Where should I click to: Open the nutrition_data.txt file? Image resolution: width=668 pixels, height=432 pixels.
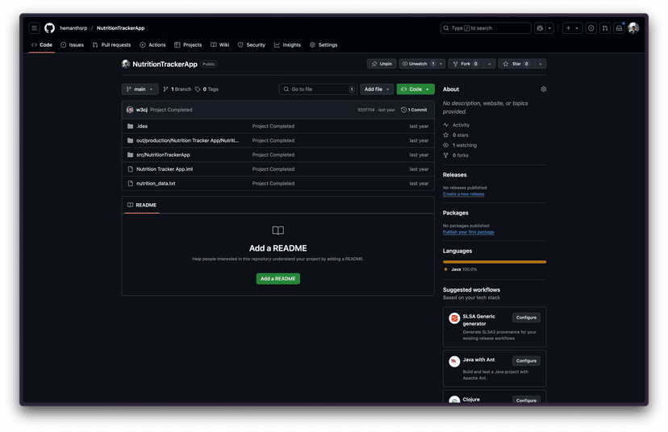tap(156, 184)
